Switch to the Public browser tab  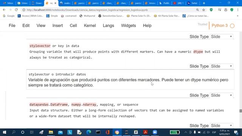tap(164, 3)
